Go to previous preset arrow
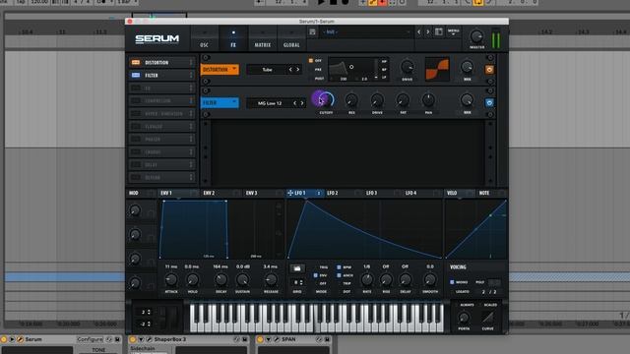Screen dimensions: 630x354 [x=418, y=31]
